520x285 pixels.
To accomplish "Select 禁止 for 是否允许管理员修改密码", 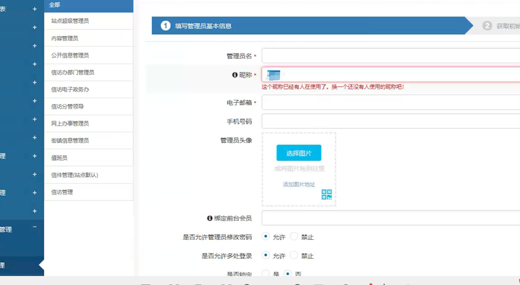I will click(x=294, y=237).
